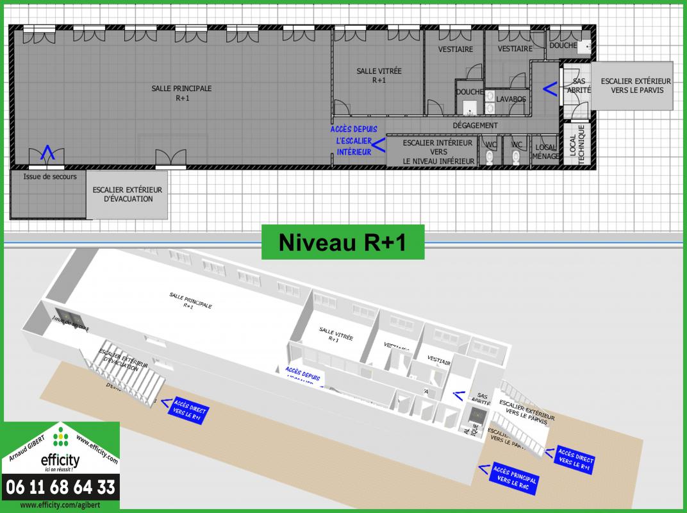
Task: Select the SALLE PRINCIPALE R+1 label in 2D plan
Action: pyautogui.click(x=181, y=93)
